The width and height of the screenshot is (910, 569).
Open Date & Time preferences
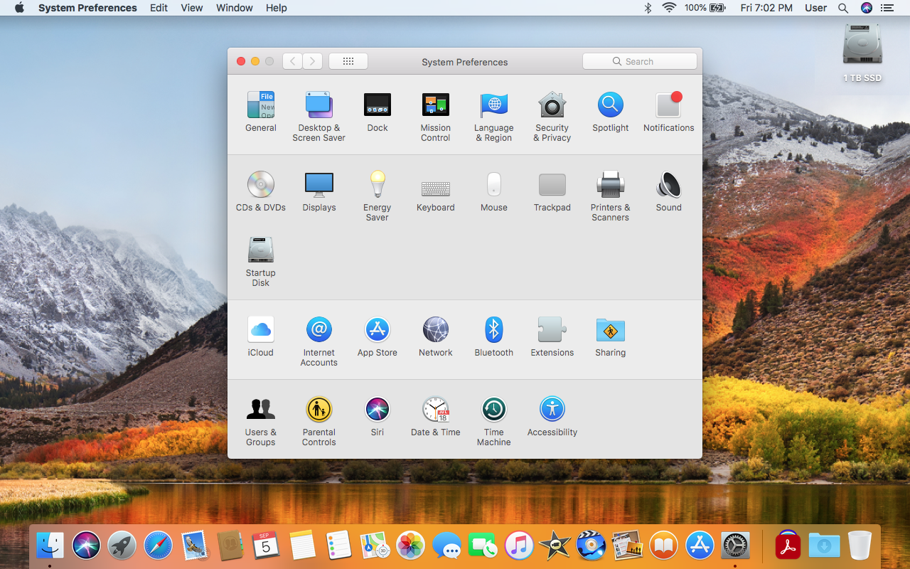tap(436, 416)
